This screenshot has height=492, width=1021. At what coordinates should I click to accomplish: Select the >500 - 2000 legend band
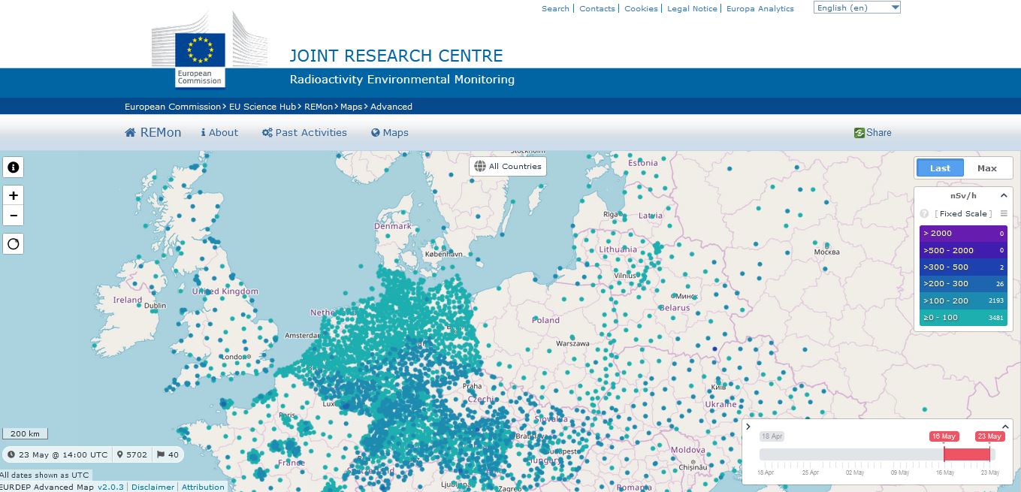[963, 250]
